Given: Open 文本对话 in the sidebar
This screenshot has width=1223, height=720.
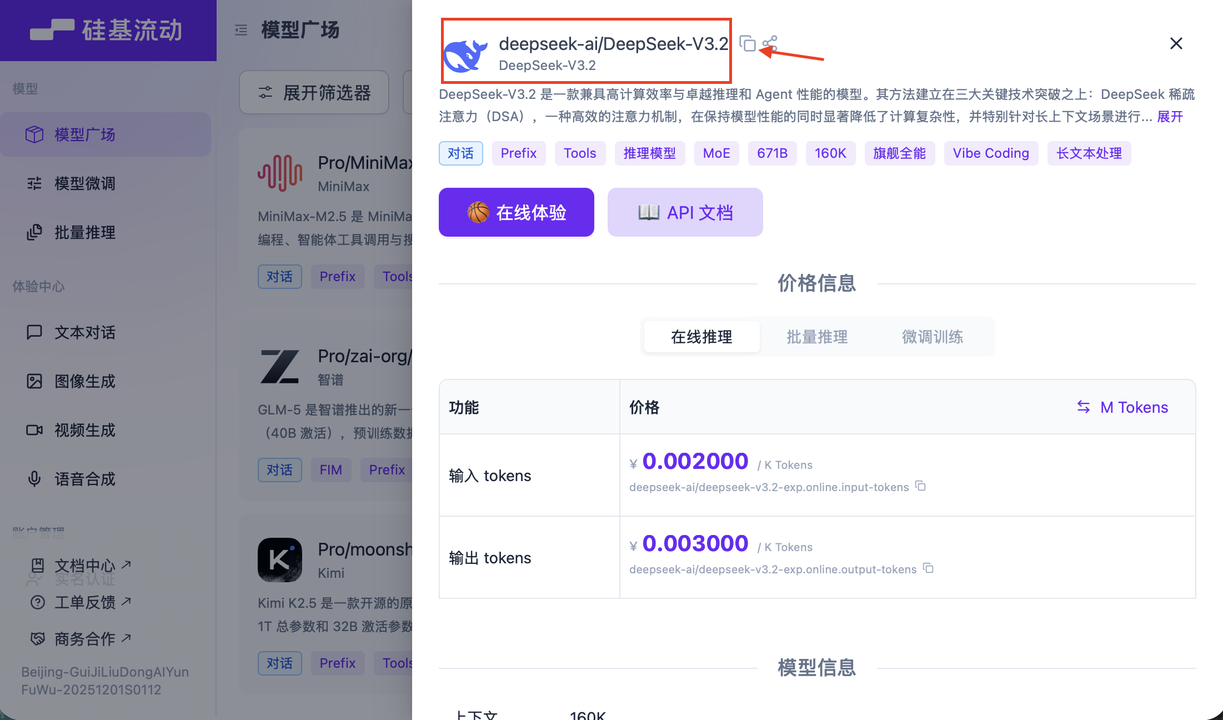Looking at the screenshot, I should (106, 332).
